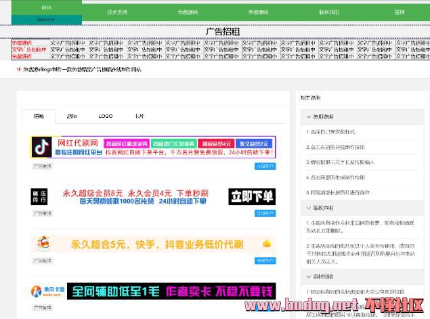Viewport: 430px width, 319px height.
Task: Switch to the tab between the first tab and LOGO
Action: pyautogui.click(x=72, y=116)
